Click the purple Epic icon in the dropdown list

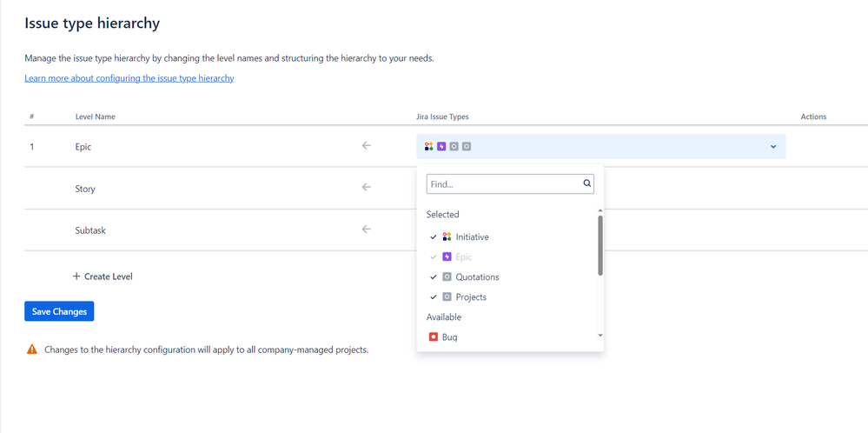tap(447, 256)
